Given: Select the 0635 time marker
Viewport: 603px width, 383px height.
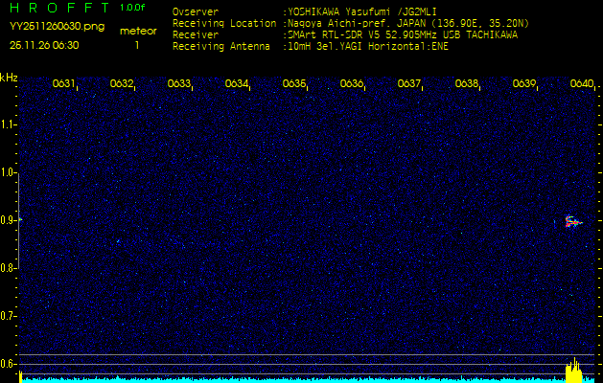Looking at the screenshot, I should point(294,84).
